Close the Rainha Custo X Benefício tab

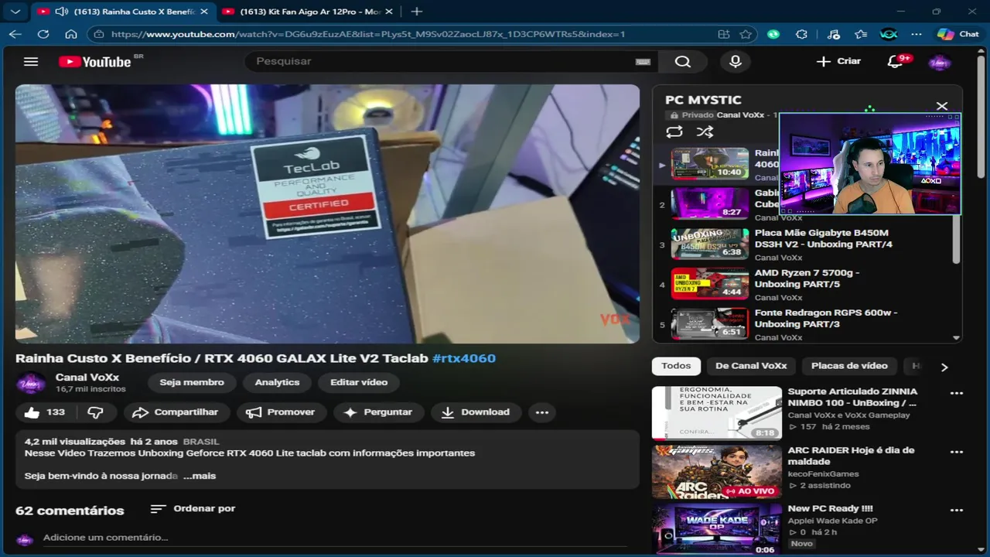pyautogui.click(x=204, y=12)
